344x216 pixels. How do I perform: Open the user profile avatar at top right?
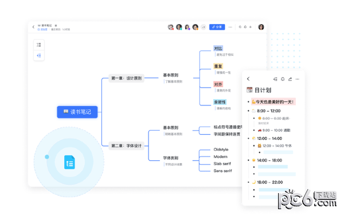point(261,27)
